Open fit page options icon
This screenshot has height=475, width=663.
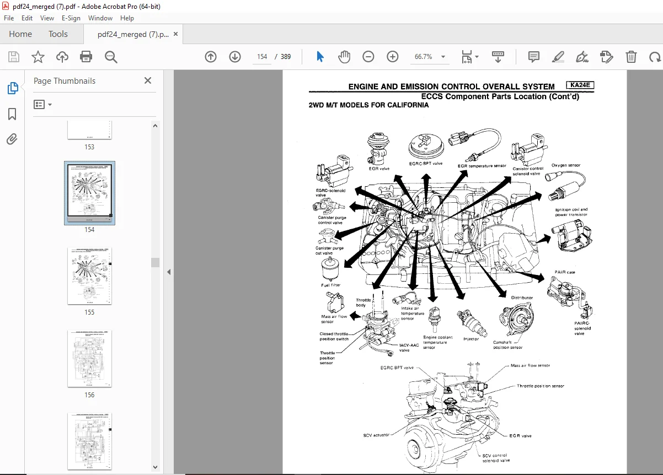pyautogui.click(x=467, y=57)
